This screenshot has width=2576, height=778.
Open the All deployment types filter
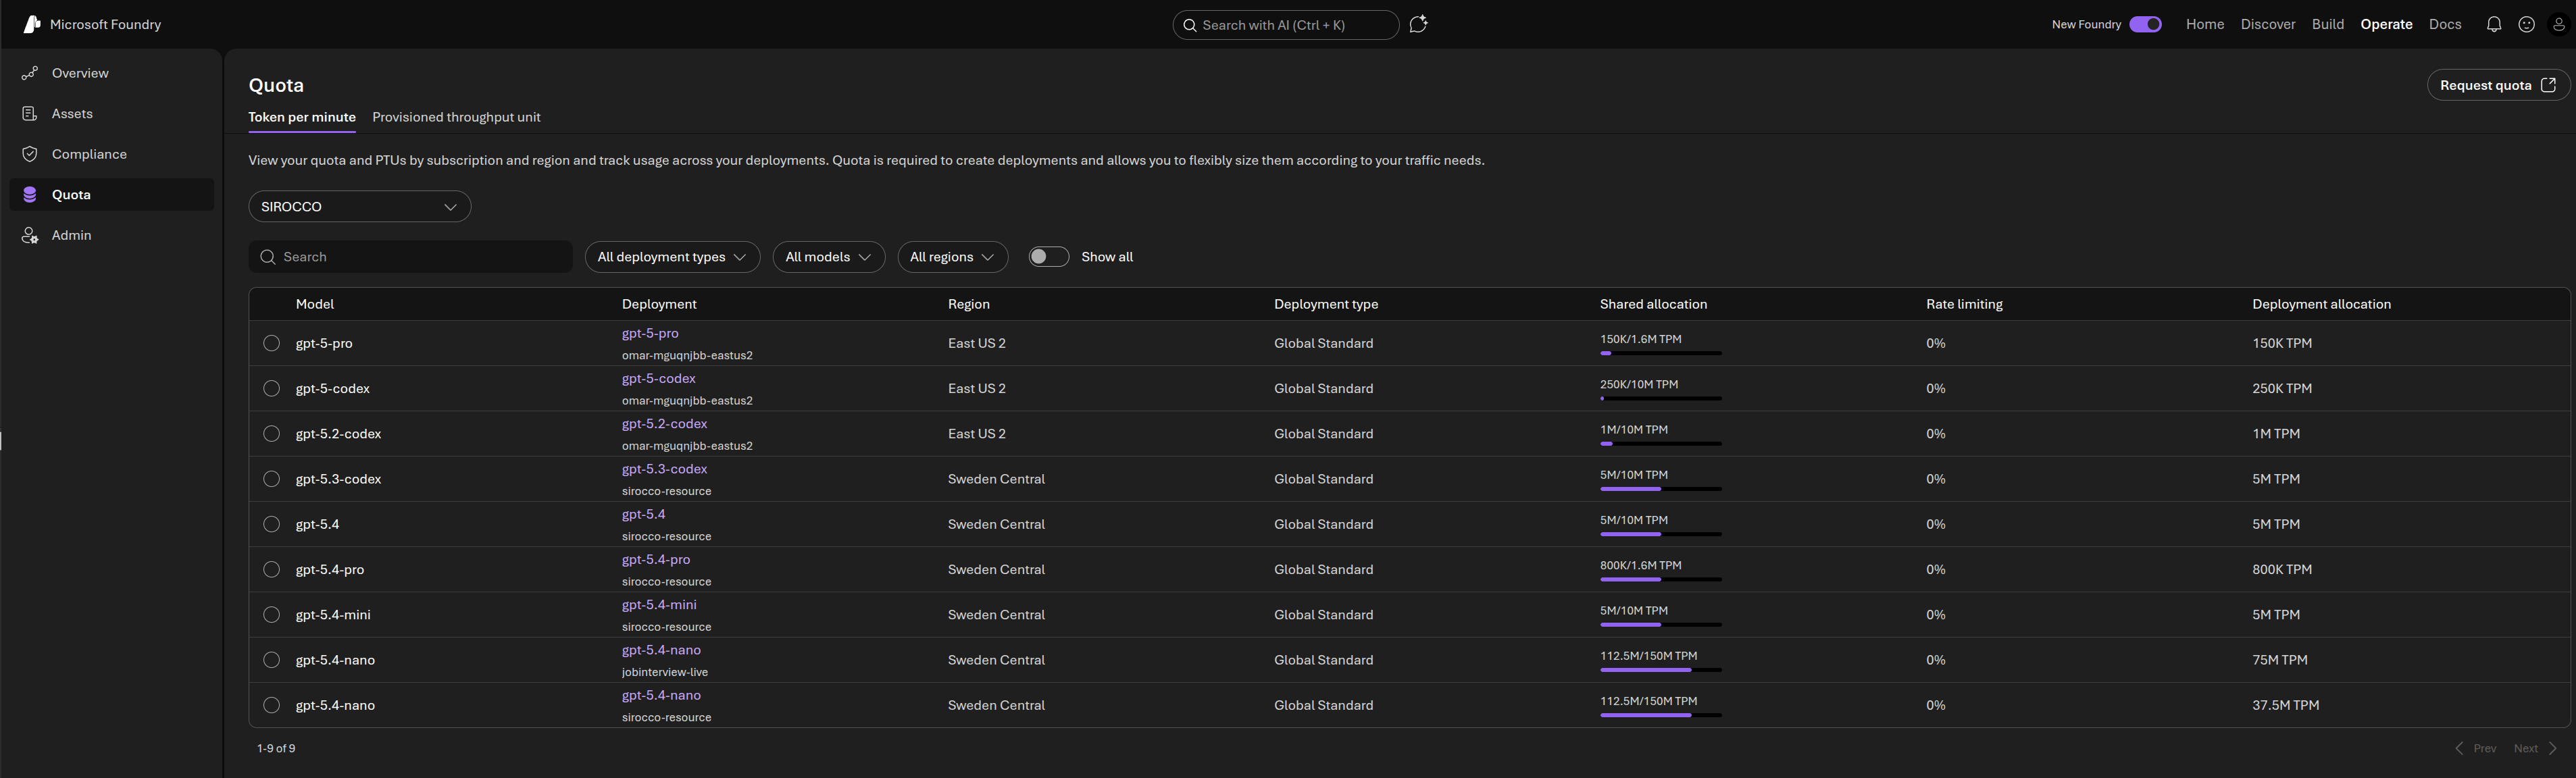pyautogui.click(x=671, y=257)
